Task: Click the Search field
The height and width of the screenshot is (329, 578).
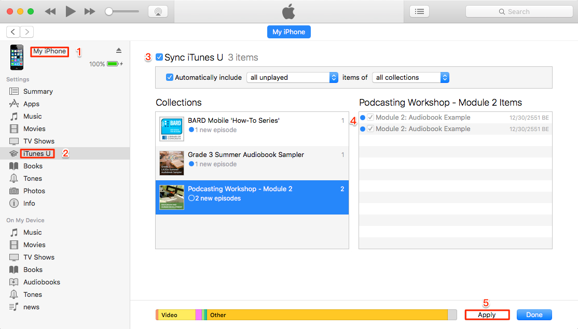Action: pos(519,11)
